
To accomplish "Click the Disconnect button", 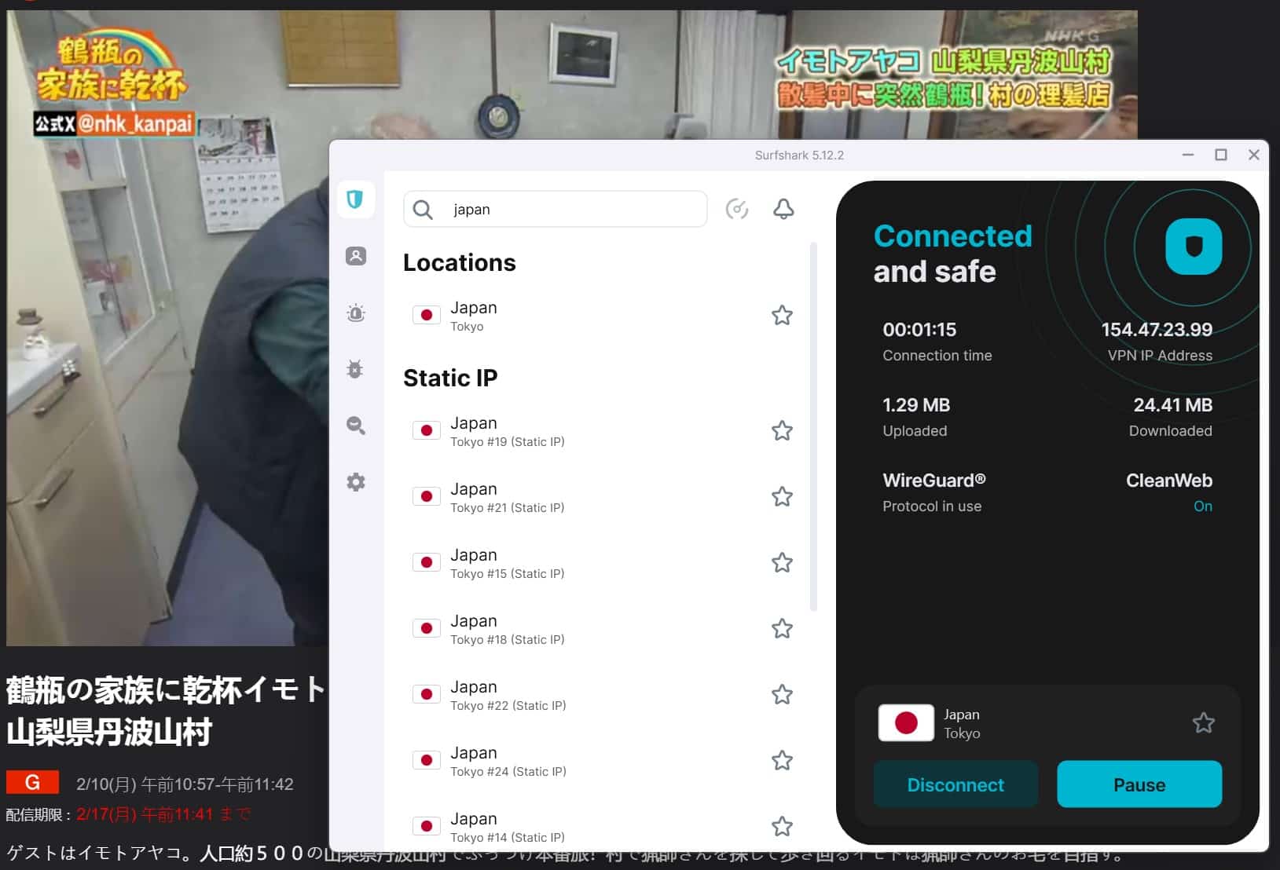I will coord(955,784).
